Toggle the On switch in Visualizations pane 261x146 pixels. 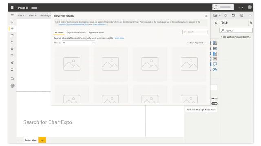[215, 104]
